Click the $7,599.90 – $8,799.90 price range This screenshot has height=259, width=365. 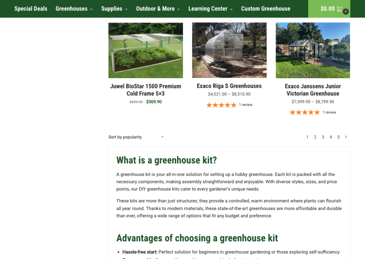click(313, 102)
